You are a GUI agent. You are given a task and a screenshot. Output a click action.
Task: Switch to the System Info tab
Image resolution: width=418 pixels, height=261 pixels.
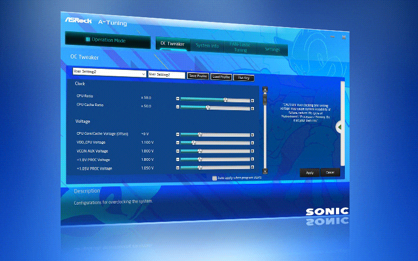207,45
